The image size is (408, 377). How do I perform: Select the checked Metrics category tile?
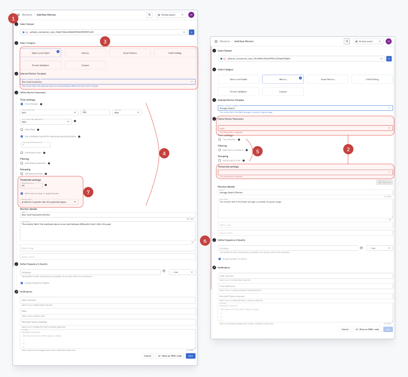click(283, 79)
